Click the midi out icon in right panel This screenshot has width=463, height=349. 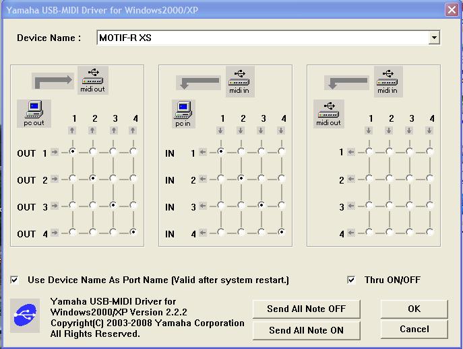329,114
